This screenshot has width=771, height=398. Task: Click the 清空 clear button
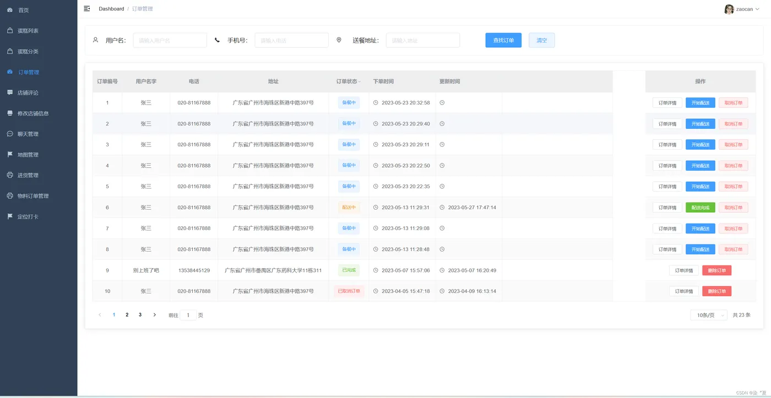[x=542, y=40]
